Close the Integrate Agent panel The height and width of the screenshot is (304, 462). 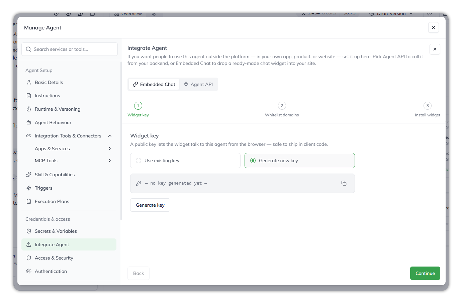click(x=435, y=49)
